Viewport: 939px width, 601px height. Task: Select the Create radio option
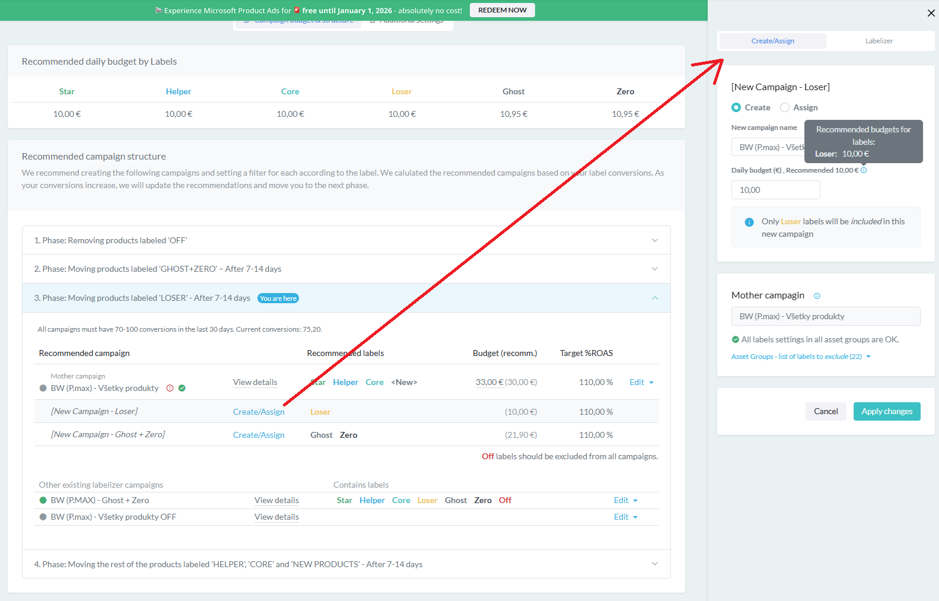736,107
